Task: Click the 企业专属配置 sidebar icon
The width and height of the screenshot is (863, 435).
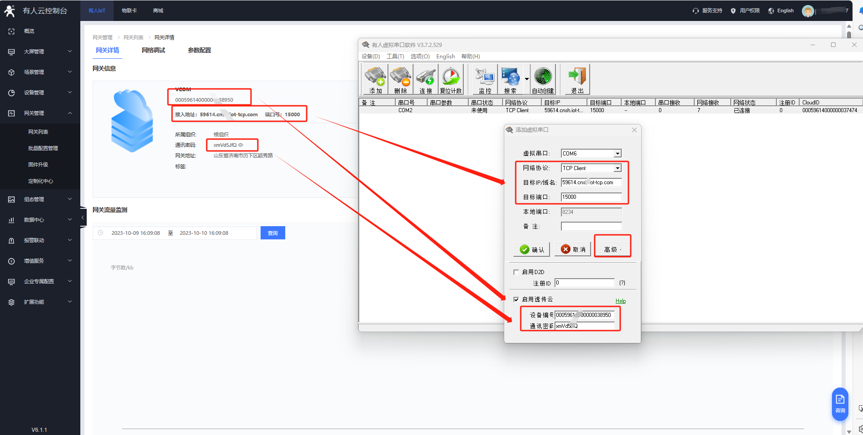Action: coord(11,281)
